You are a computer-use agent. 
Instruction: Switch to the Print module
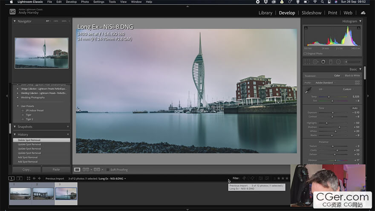(332, 13)
